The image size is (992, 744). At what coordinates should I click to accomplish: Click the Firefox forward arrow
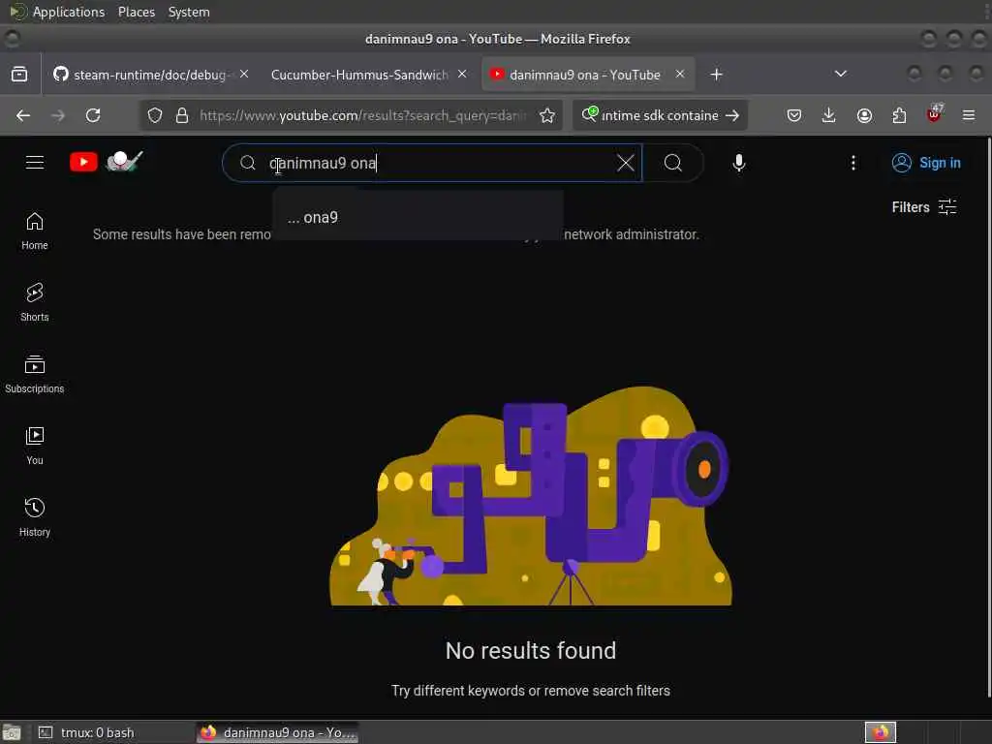(58, 115)
